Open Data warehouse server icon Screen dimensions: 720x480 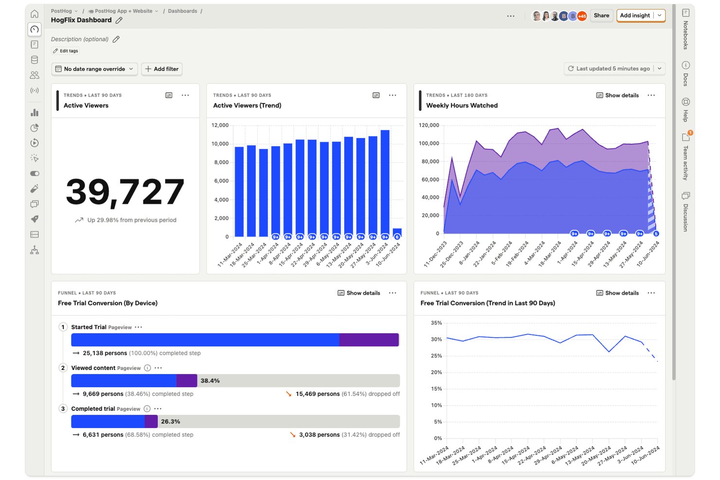(35, 234)
